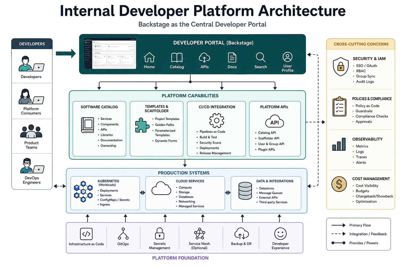Click the Observability bar chart icon

pos(339,144)
